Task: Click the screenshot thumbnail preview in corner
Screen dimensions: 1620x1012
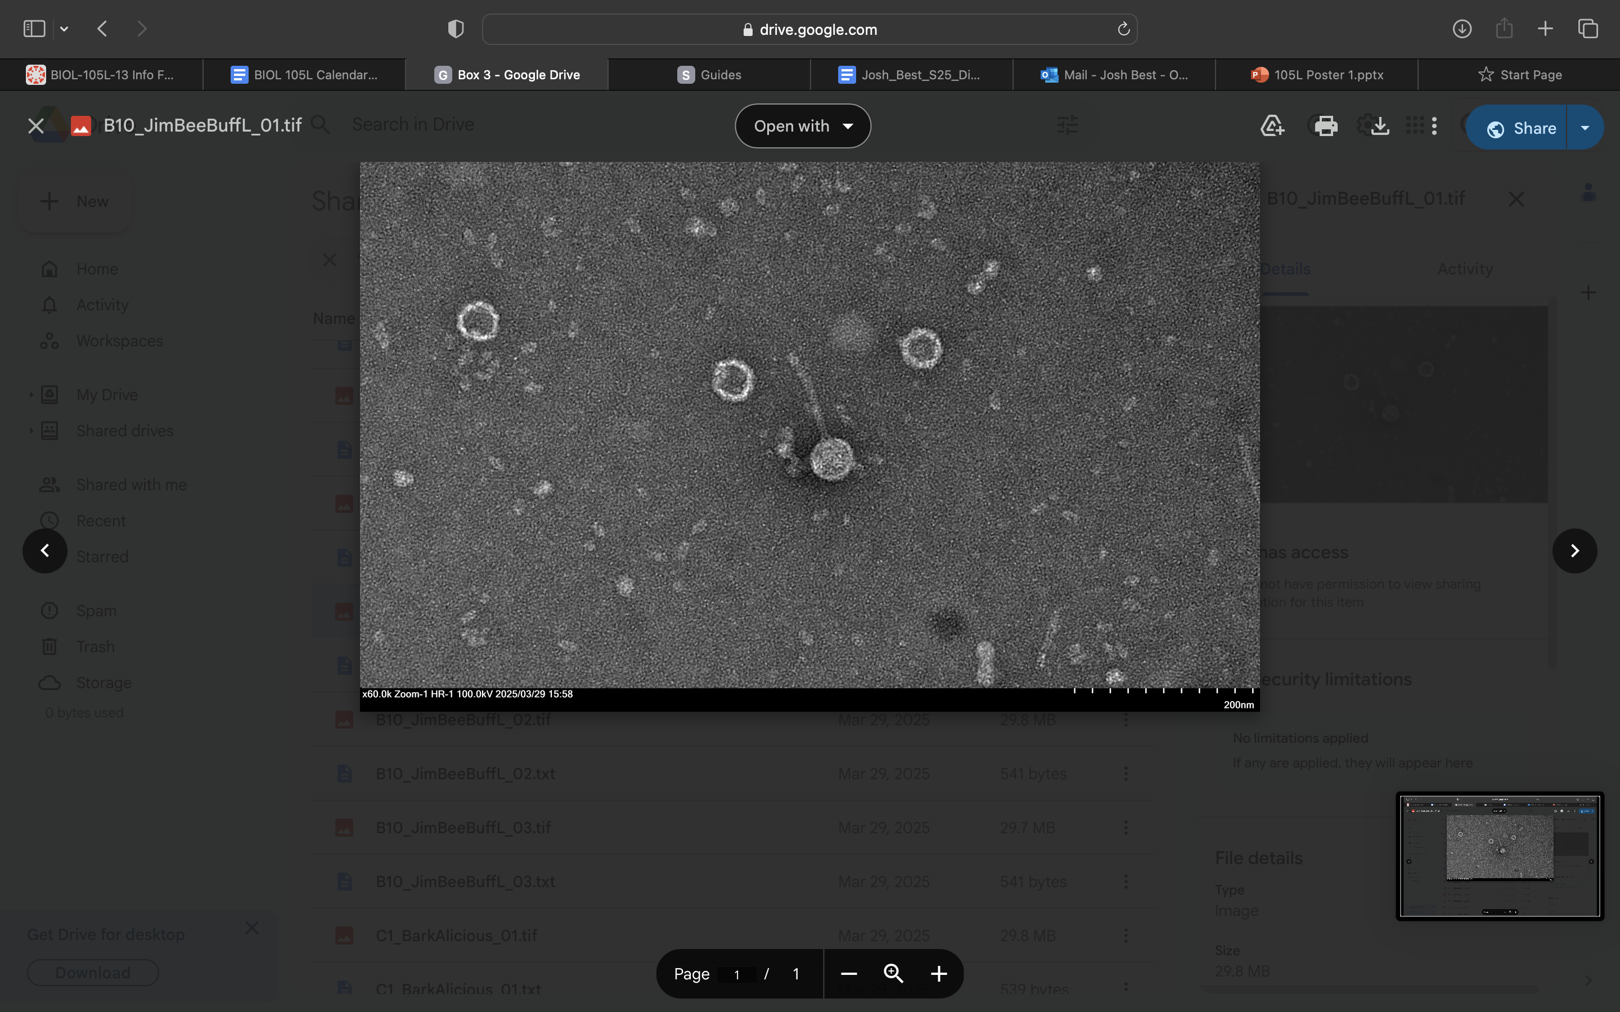Action: click(x=1500, y=856)
